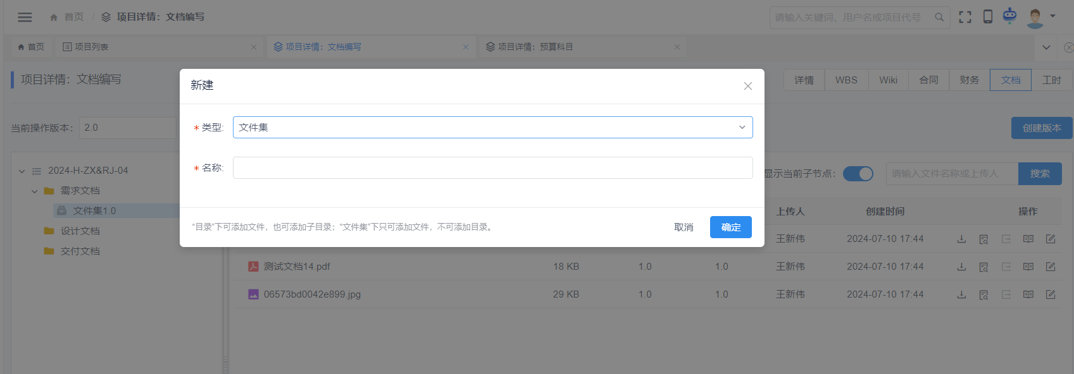Switch to the WBS tab
The image size is (1074, 374).
point(846,80)
